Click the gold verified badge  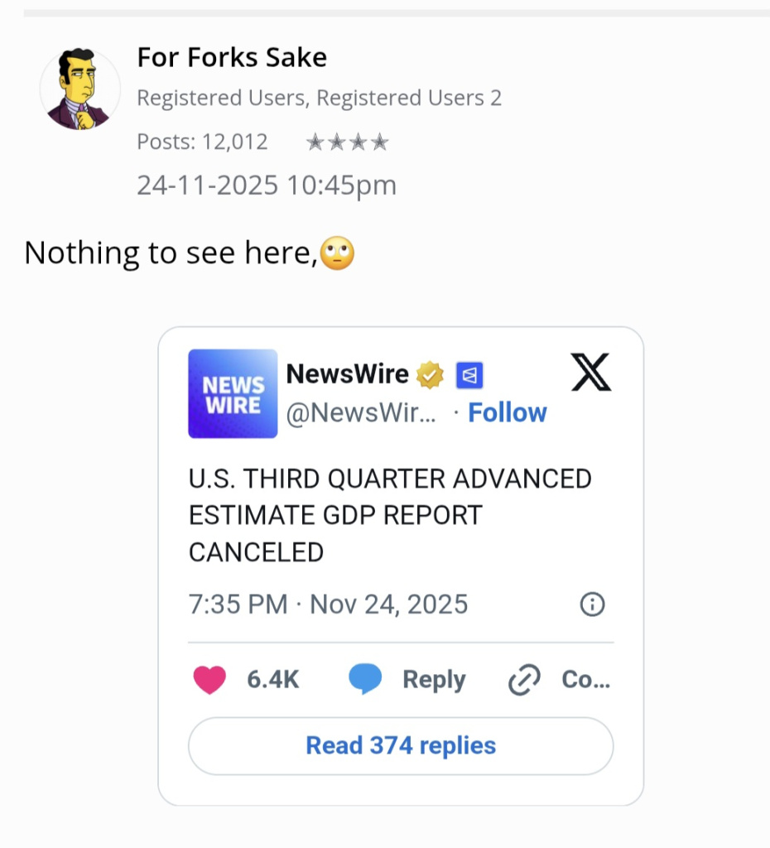coord(430,376)
